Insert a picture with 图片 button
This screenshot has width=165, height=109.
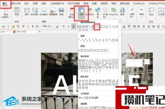(x=27, y=12)
